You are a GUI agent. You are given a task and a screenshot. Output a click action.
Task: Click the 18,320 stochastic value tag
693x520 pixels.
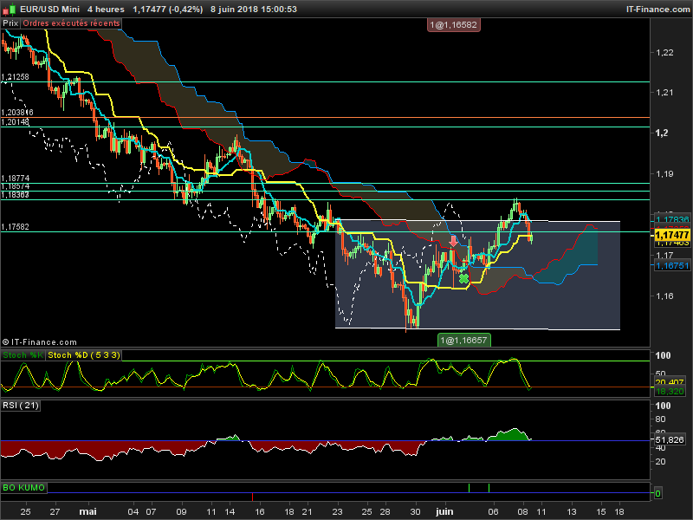pyautogui.click(x=669, y=392)
